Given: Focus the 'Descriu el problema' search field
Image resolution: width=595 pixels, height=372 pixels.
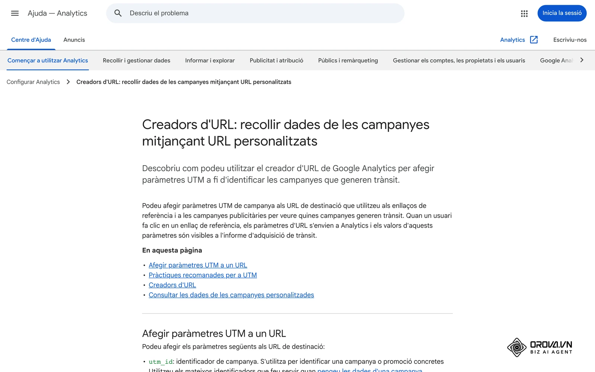Looking at the screenshot, I should [255, 13].
